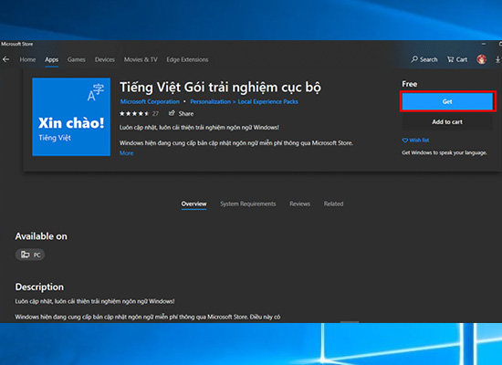This screenshot has width=502, height=365.
Task: Open the user profile avatar
Action: click(x=482, y=59)
